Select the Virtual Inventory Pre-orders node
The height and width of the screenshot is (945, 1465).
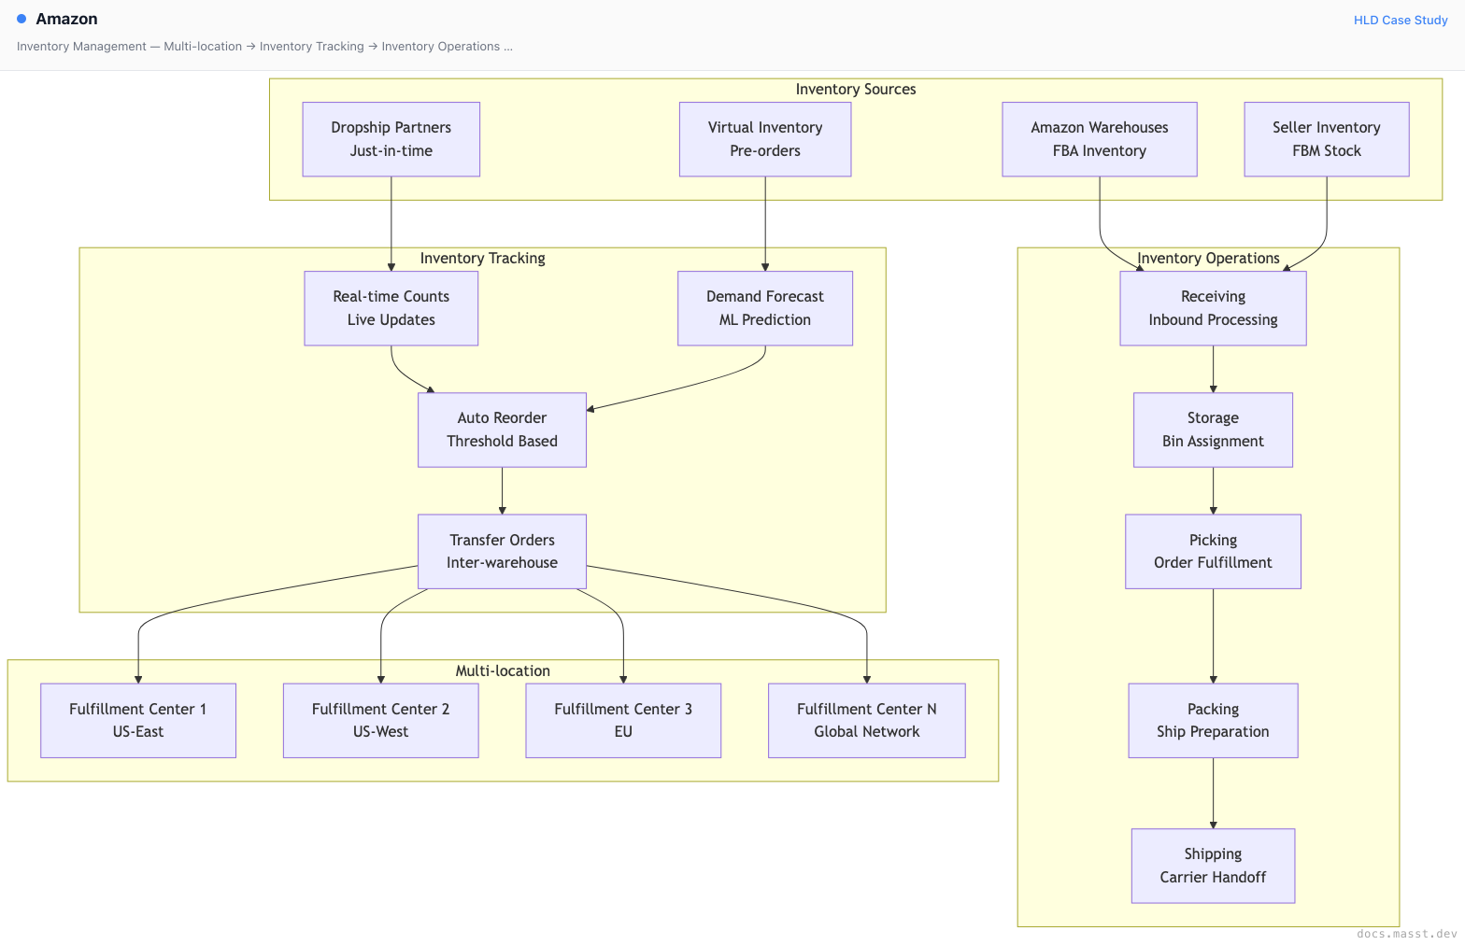click(x=764, y=139)
